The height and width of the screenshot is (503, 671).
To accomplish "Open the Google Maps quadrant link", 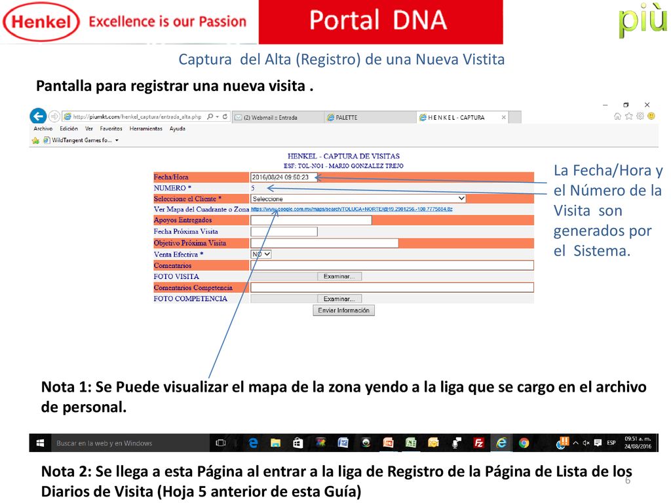I will [351, 209].
